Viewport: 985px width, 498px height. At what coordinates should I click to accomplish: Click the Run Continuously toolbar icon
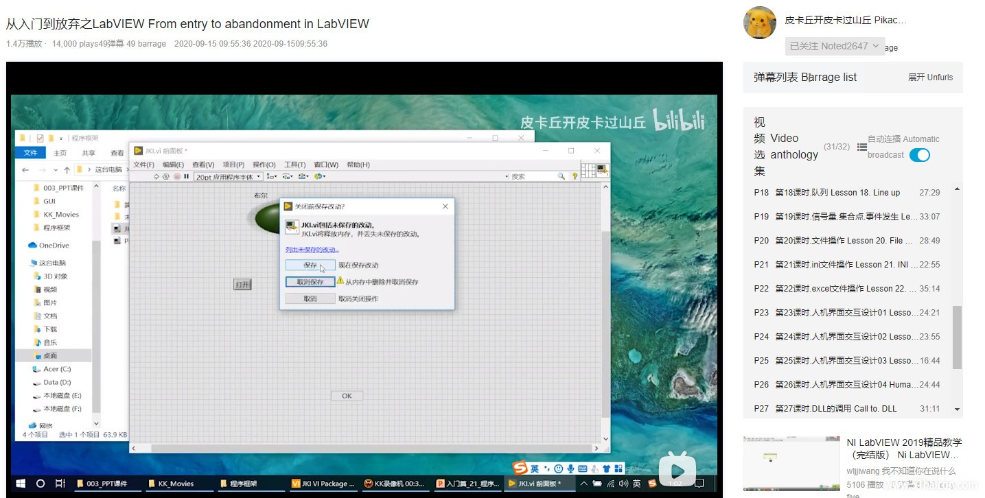point(166,176)
